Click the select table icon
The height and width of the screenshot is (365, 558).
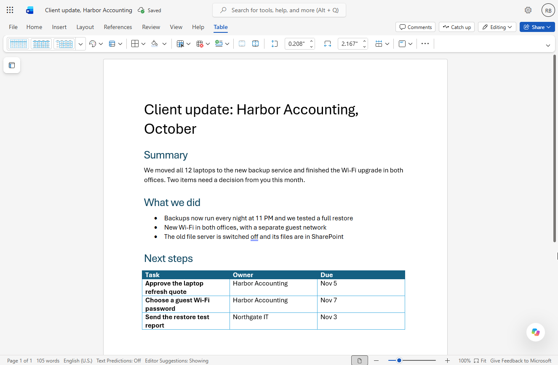click(x=180, y=44)
